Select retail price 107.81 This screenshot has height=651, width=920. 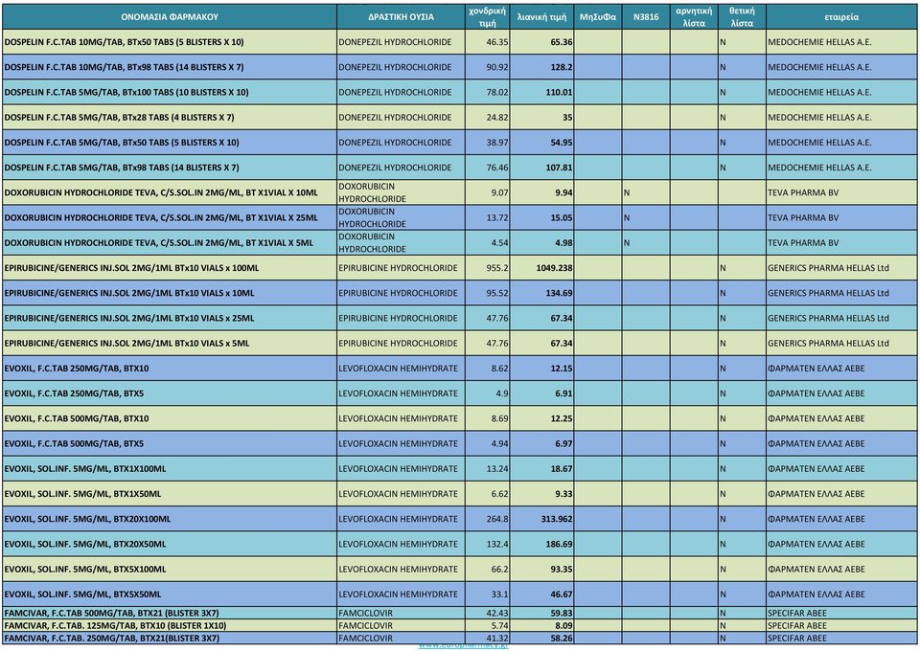coord(559,168)
